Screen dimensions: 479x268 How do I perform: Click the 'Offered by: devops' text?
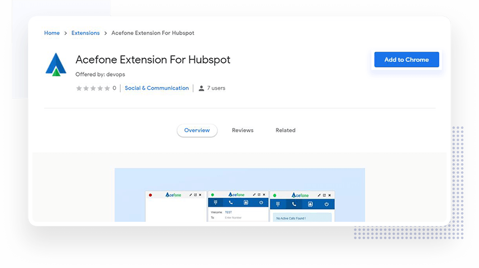click(100, 74)
